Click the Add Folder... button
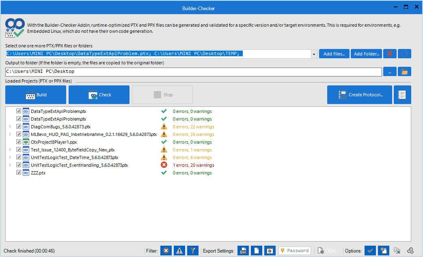 (367, 54)
